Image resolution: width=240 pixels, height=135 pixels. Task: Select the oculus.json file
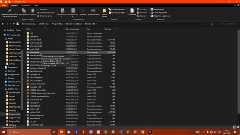(34, 103)
